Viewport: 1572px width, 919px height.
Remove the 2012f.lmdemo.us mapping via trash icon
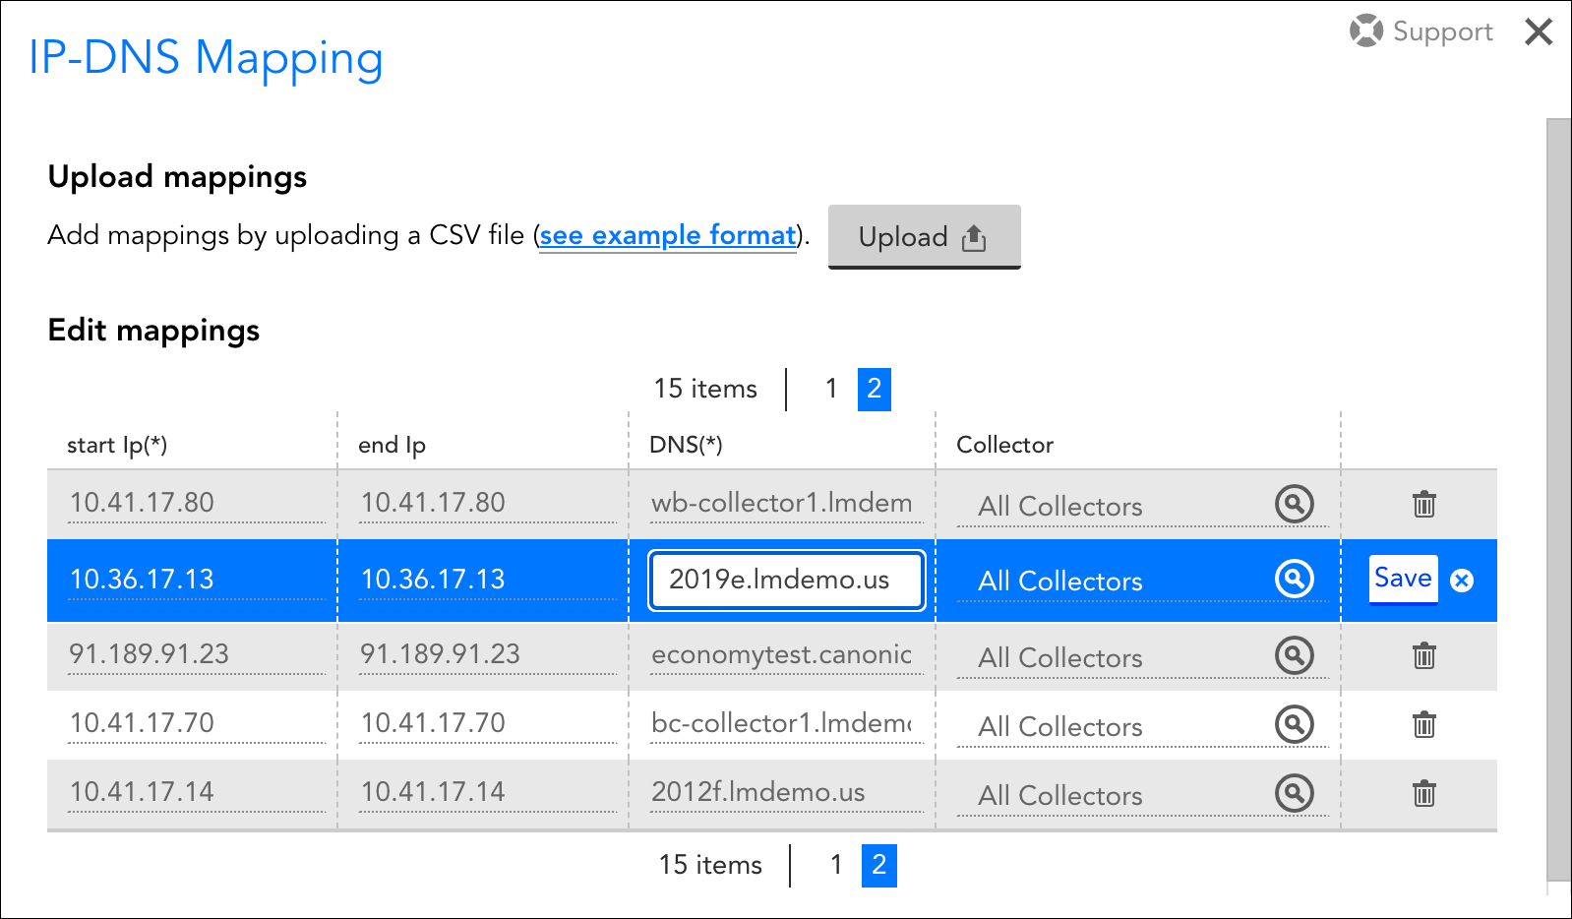coord(1423,794)
